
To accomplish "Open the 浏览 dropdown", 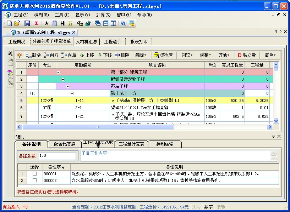I will click(x=187, y=55).
